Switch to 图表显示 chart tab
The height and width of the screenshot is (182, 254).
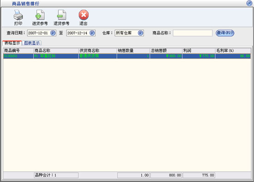click(x=32, y=43)
